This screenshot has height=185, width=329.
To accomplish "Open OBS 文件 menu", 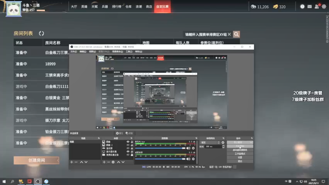I will point(74,52).
